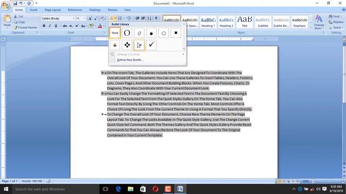Viewport: 346px width, 194px height.
Task: Apply the Title style
Action: [x=245, y=22]
